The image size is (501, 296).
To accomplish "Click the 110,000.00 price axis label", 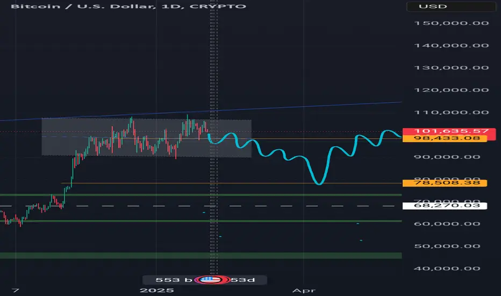I will click(x=452, y=112).
